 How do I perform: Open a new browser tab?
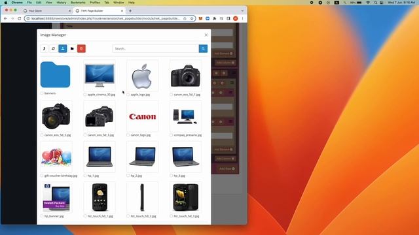point(130,11)
